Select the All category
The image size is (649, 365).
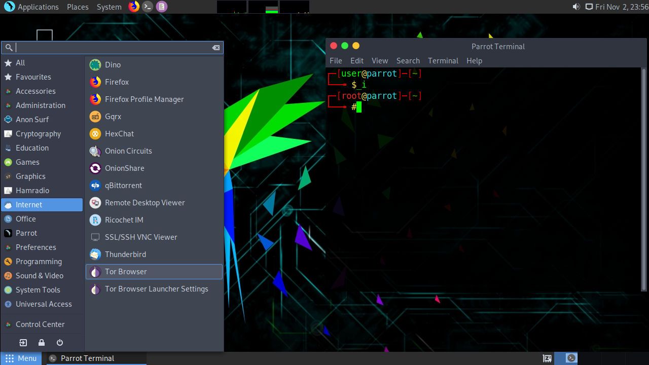click(x=42, y=62)
